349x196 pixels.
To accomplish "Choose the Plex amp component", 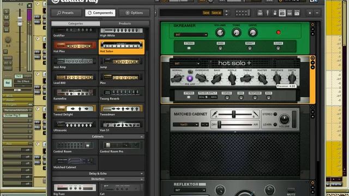I will point(121,78).
